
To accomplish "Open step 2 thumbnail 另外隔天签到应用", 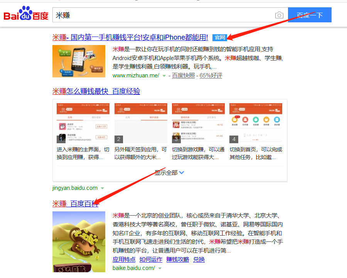I will click(x=141, y=123).
